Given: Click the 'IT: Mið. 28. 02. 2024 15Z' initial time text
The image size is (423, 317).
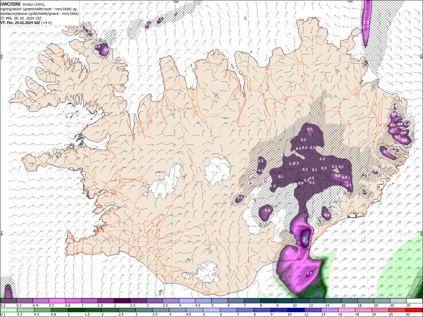Looking at the screenshot, I should click(x=21, y=18).
